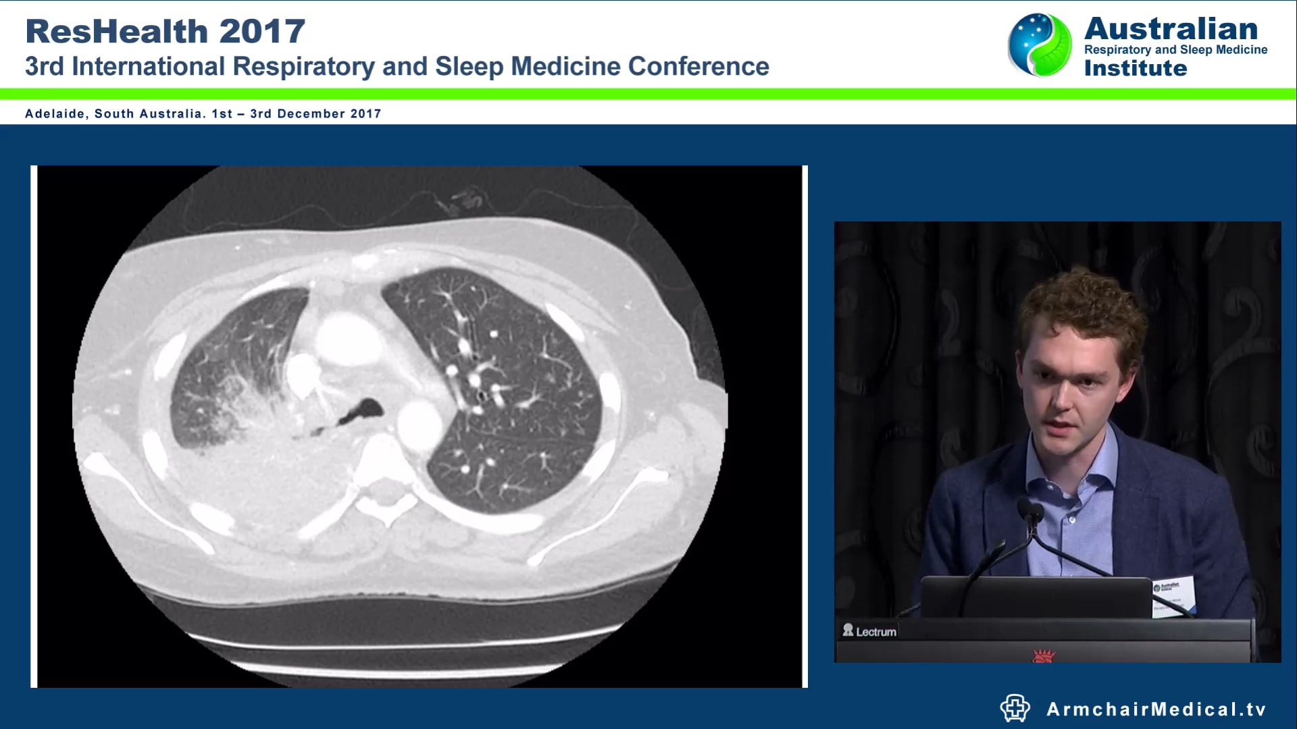Image resolution: width=1297 pixels, height=729 pixels.
Task: Click the Lectrum person icon
Action: [848, 630]
